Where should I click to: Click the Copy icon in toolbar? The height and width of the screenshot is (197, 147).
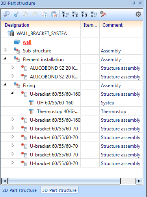(x=26, y=14)
